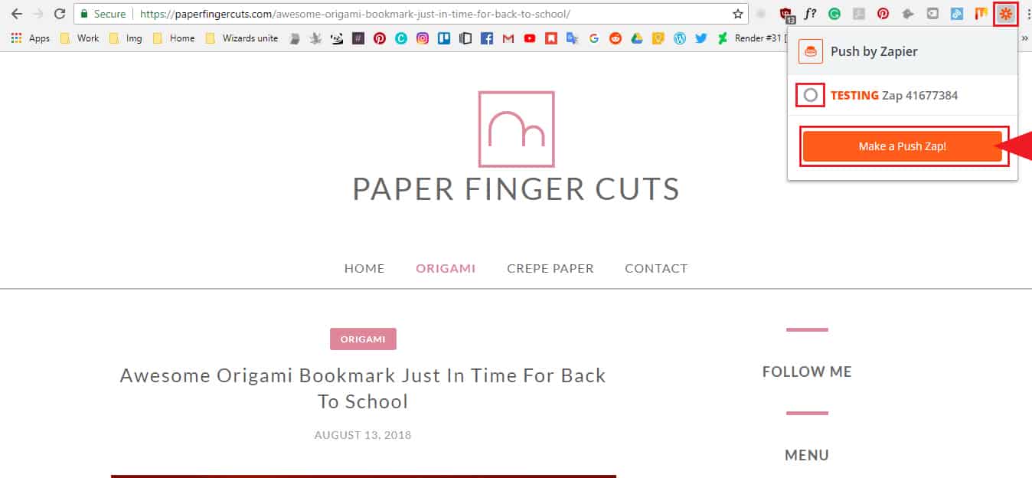
Task: Open the Work bookmarks folder
Action: pos(80,38)
